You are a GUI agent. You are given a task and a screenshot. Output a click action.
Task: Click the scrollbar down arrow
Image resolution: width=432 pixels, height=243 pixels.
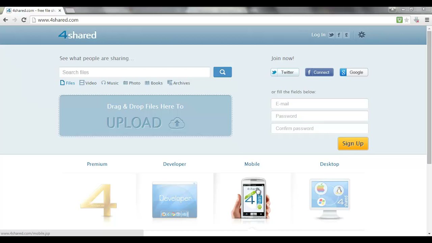(x=429, y=234)
